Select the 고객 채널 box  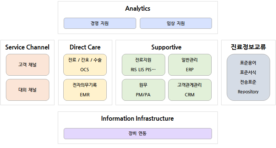[x=28, y=65]
